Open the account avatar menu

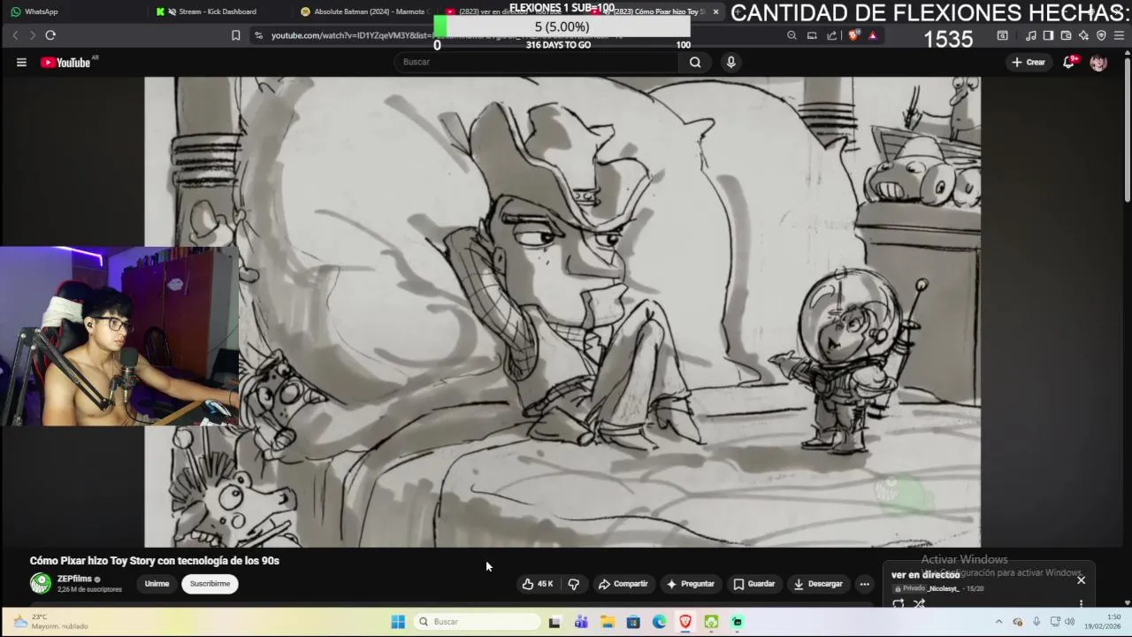(1098, 62)
